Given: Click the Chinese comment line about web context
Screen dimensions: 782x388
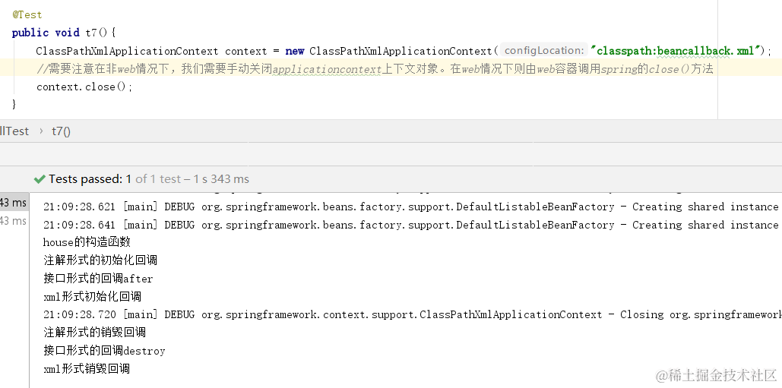Looking at the screenshot, I should click(375, 69).
